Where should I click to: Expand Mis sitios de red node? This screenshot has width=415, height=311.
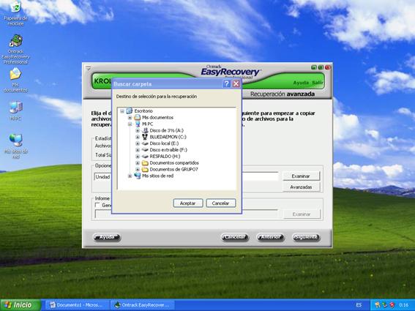(130, 176)
